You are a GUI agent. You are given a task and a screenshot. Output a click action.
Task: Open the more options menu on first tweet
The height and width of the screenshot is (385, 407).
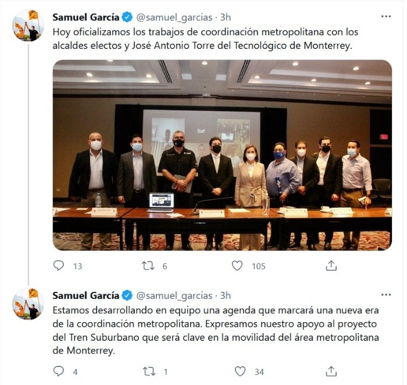[386, 16]
